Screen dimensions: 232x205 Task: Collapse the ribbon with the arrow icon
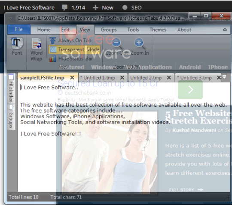225,30
